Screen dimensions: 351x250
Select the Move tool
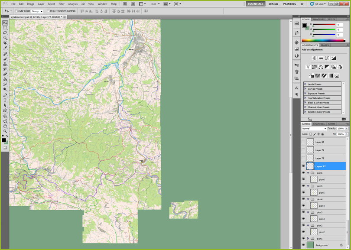click(x=5, y=23)
